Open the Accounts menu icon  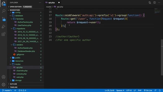pos(4,77)
